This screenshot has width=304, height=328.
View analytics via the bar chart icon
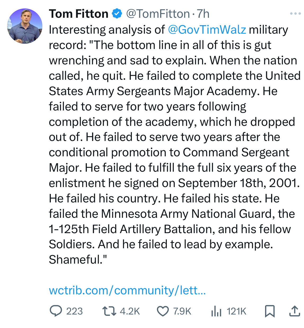pyautogui.click(x=216, y=311)
